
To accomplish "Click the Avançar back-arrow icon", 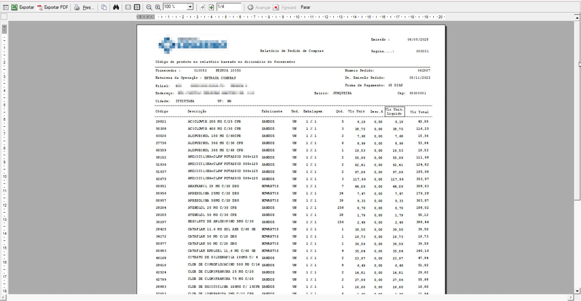I will (x=250, y=7).
